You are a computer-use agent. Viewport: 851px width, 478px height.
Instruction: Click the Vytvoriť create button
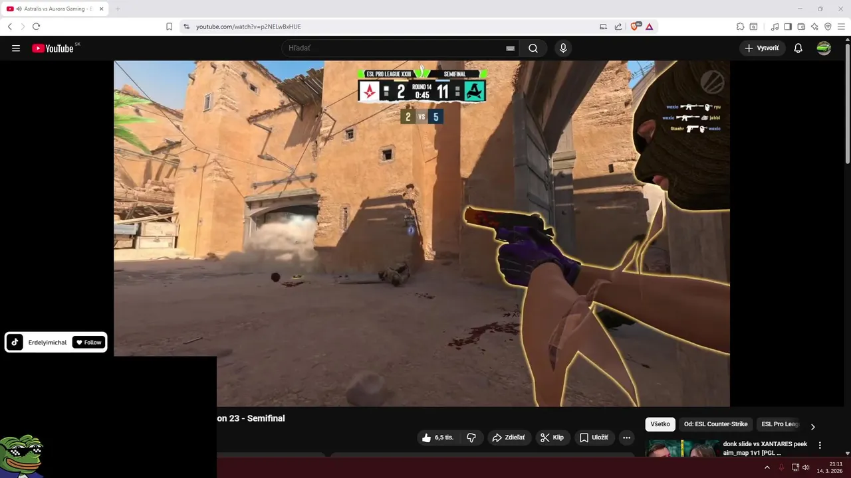(762, 48)
